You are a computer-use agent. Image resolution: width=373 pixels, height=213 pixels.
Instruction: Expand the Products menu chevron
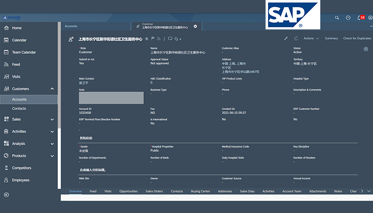[52, 156]
